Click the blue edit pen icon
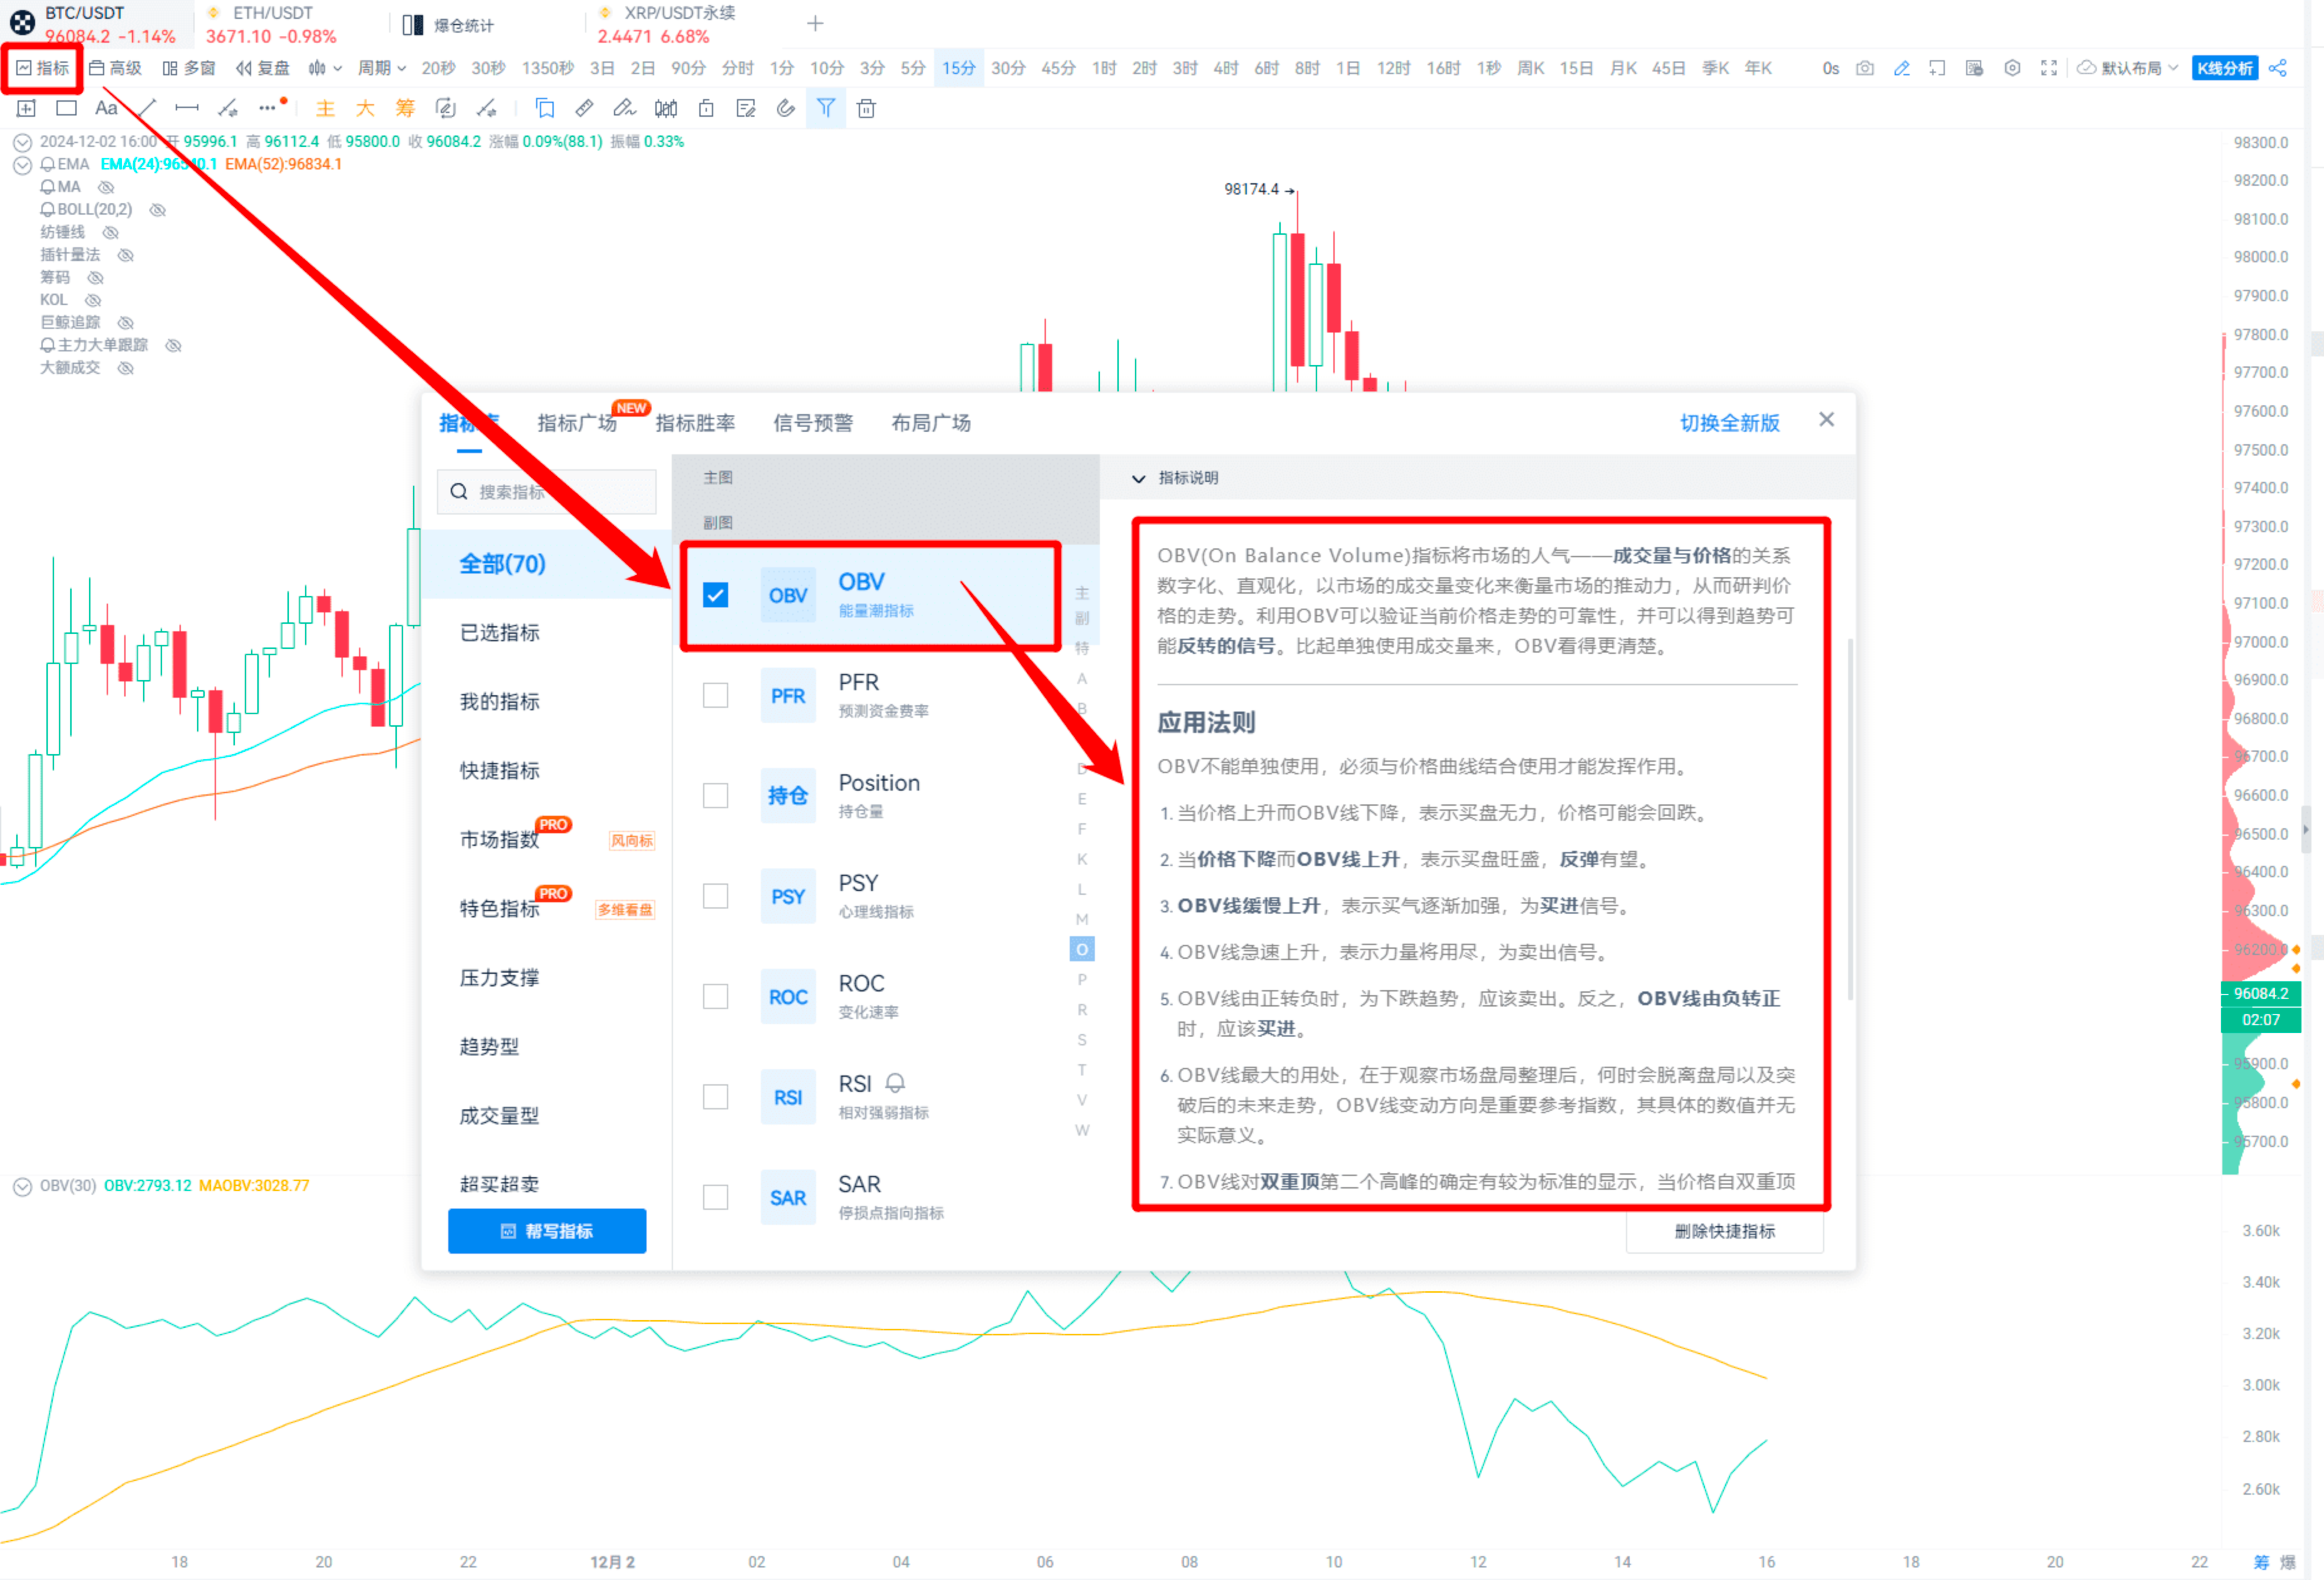Viewport: 2324px width, 1580px height. point(1902,68)
